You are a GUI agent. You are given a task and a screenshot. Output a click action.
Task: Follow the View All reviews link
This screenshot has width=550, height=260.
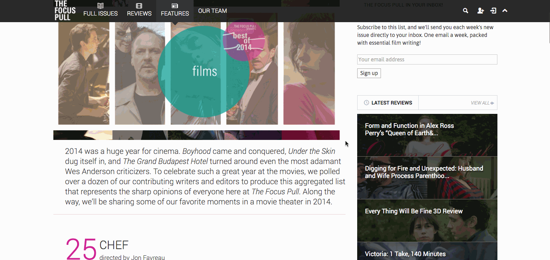click(482, 103)
